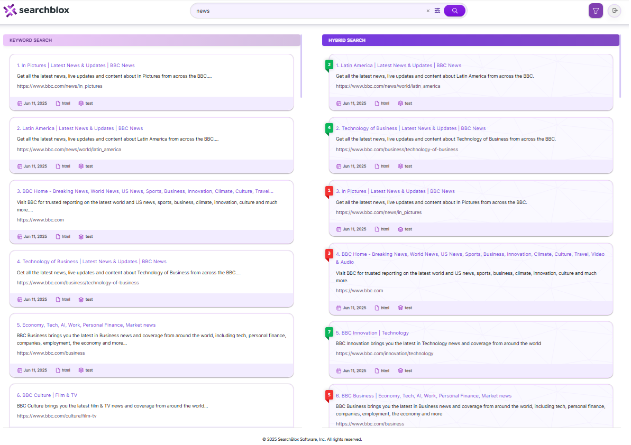Click calendar icon on keyword Economy, Tech result

click(20, 371)
